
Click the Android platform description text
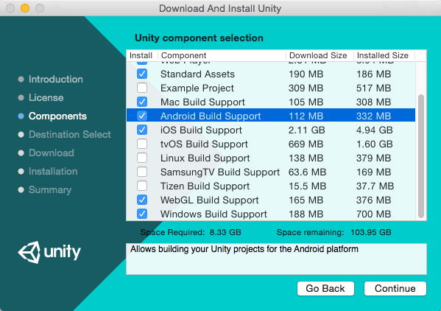(x=244, y=249)
